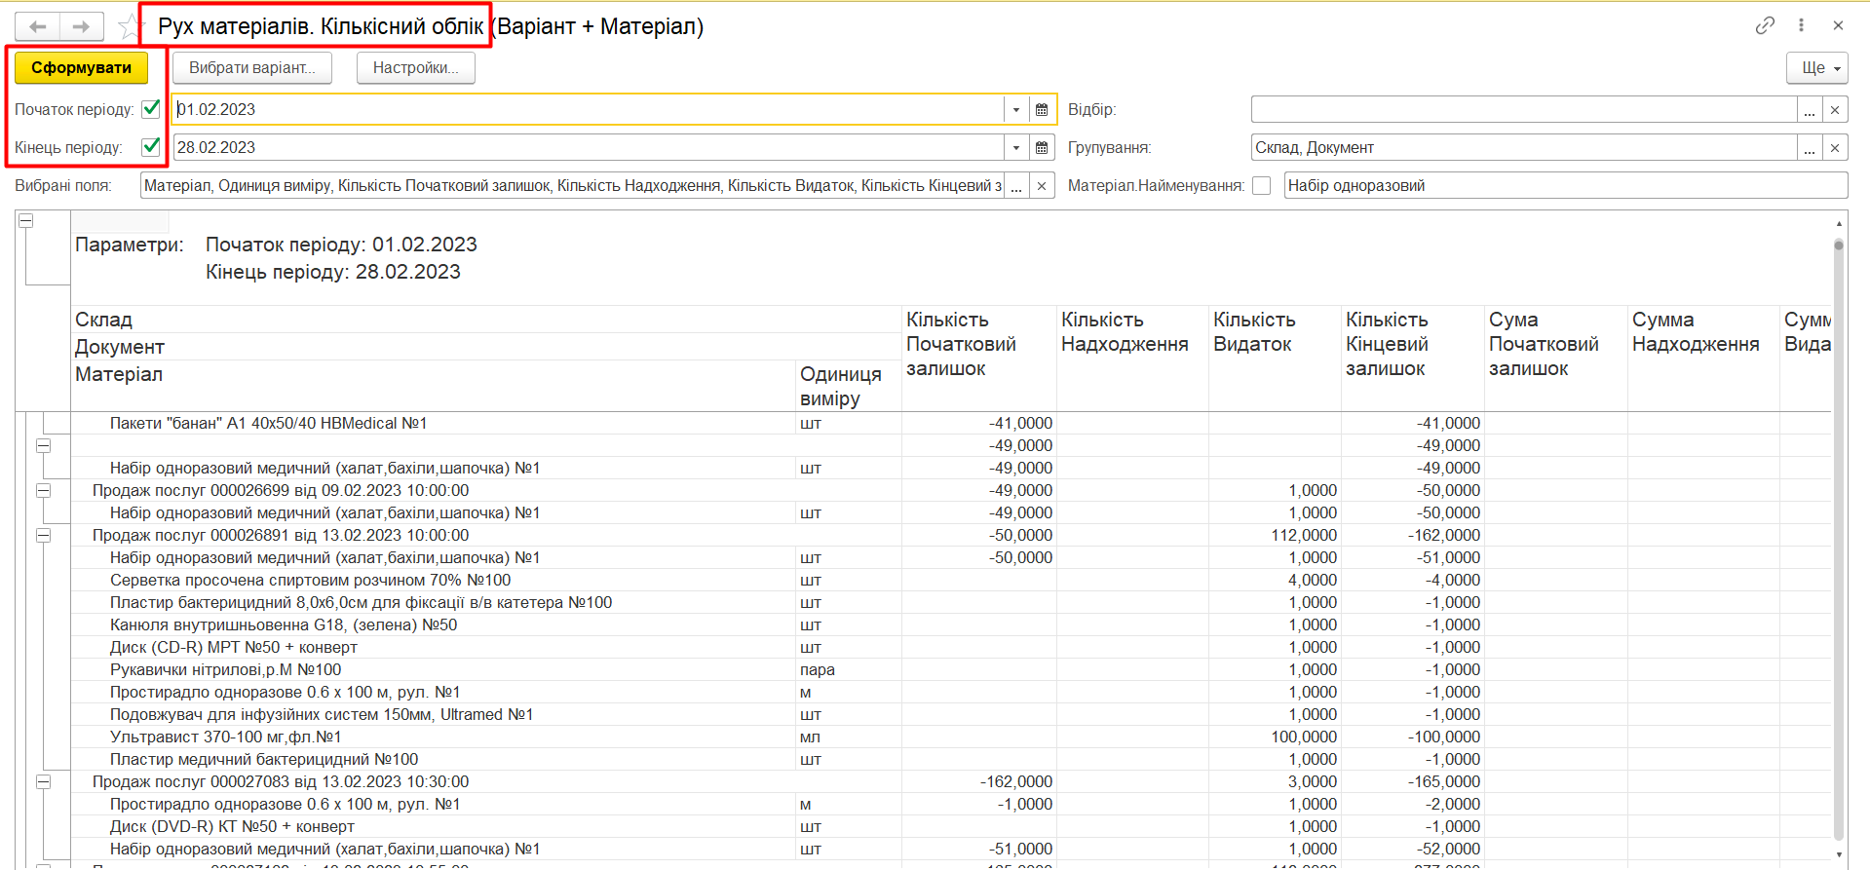Enable the Матеріал.Найменування checkbox
The image size is (1870, 870).
1262,186
